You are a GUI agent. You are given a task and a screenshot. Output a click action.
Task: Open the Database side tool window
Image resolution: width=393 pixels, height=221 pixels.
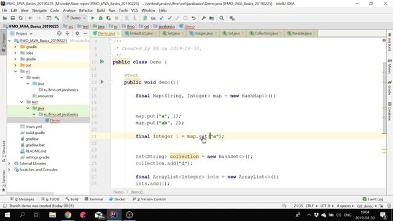389,111
